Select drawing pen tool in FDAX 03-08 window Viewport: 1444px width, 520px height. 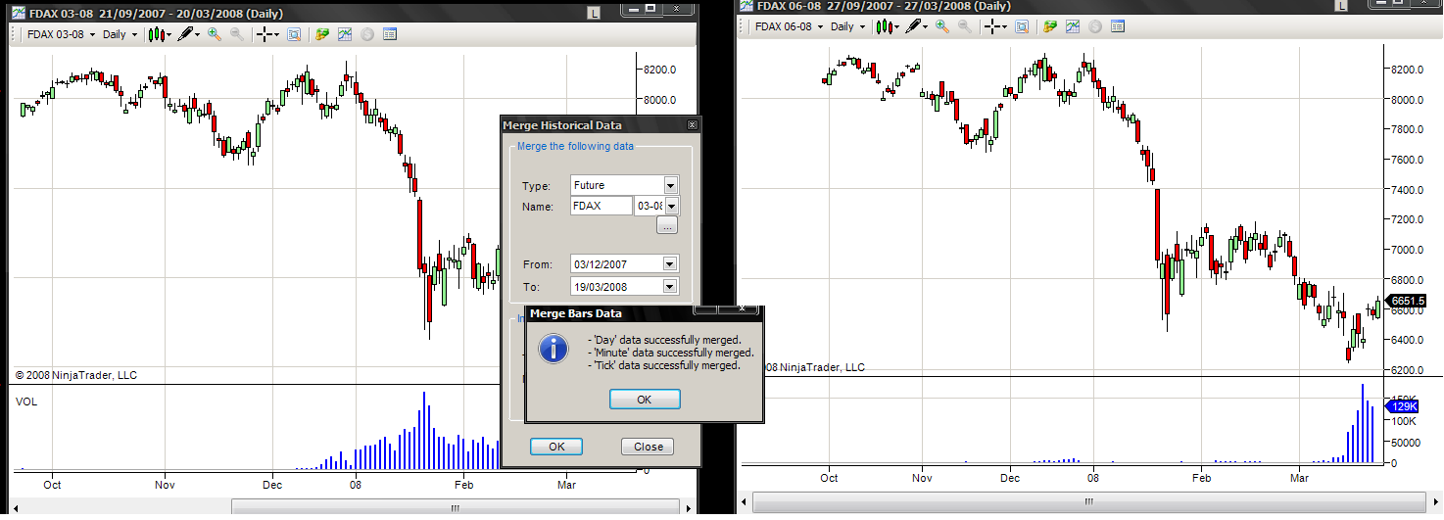tap(187, 34)
